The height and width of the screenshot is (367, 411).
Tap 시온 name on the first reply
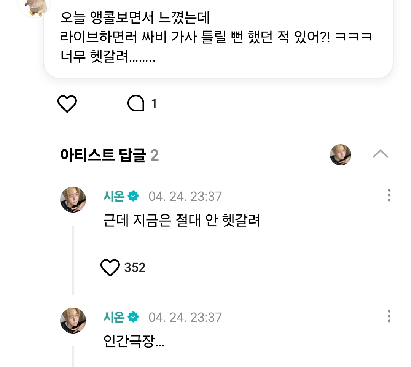[114, 196]
